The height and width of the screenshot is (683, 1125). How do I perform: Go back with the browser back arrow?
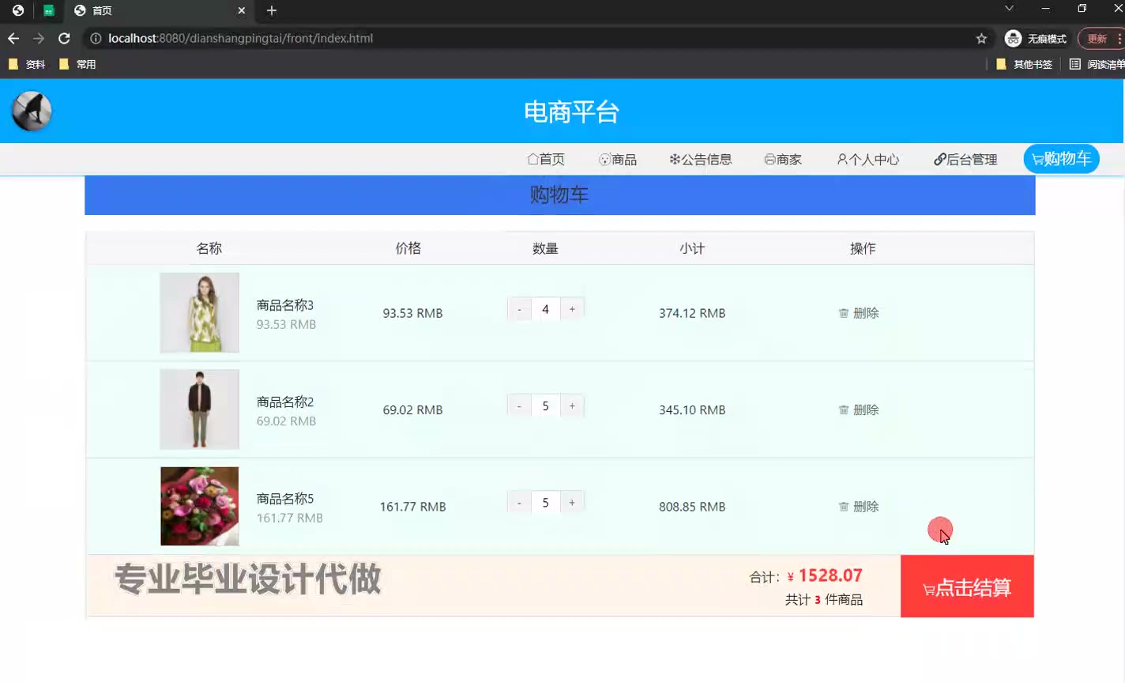tap(13, 38)
